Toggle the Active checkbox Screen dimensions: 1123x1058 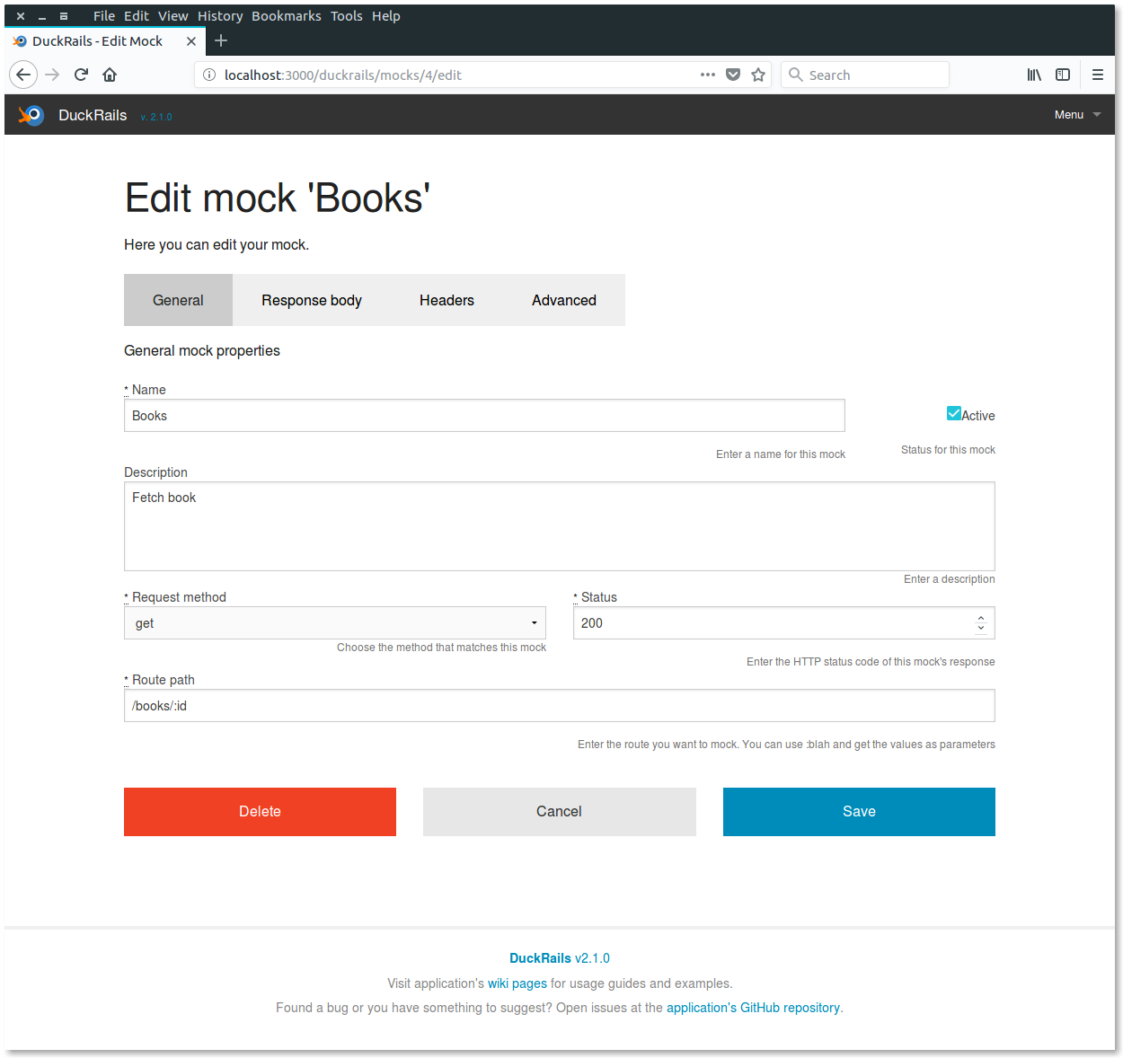point(954,413)
